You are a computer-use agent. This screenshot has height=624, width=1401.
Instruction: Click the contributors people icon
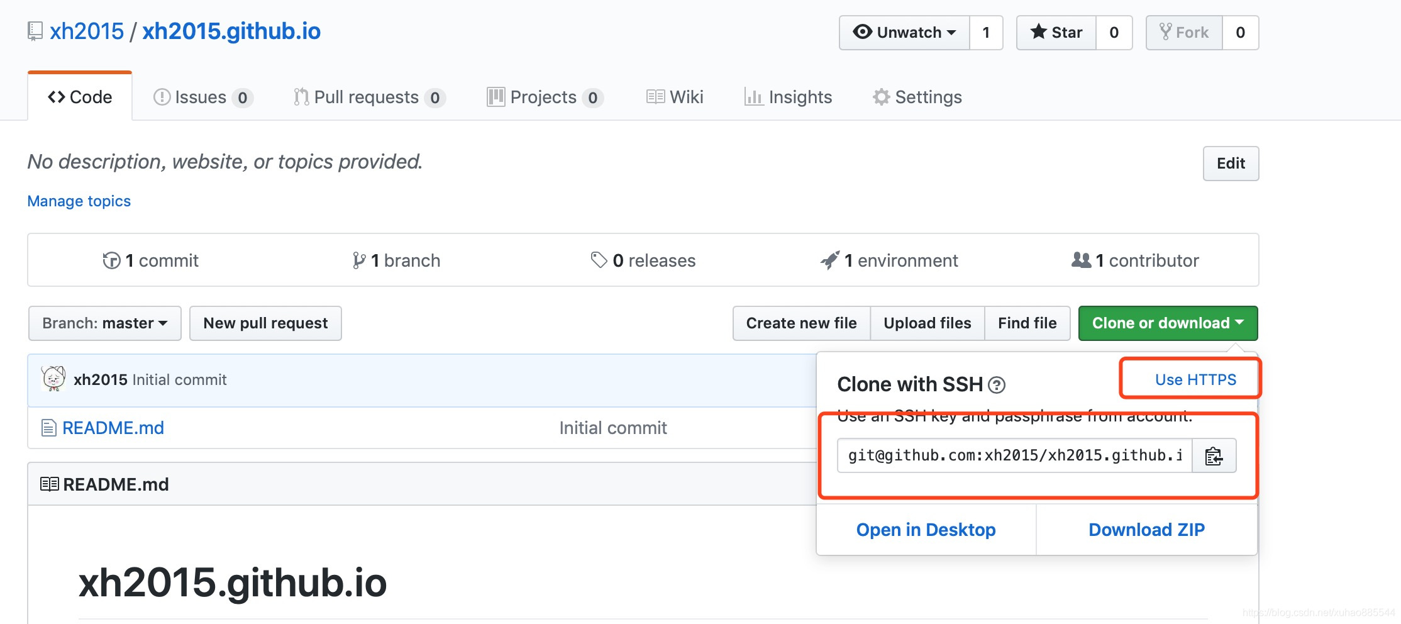click(x=1082, y=260)
